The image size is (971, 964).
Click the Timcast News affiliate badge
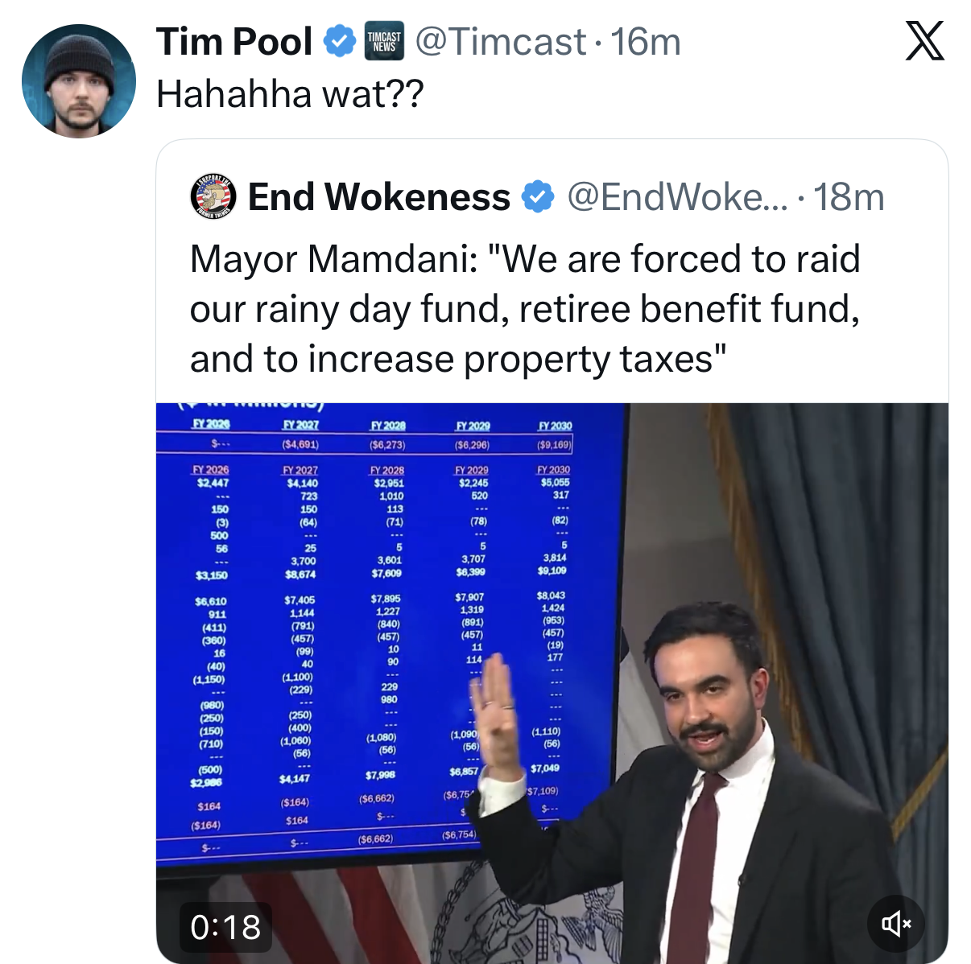click(x=384, y=42)
